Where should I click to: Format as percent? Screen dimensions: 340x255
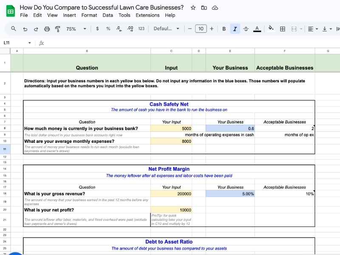point(108,28)
